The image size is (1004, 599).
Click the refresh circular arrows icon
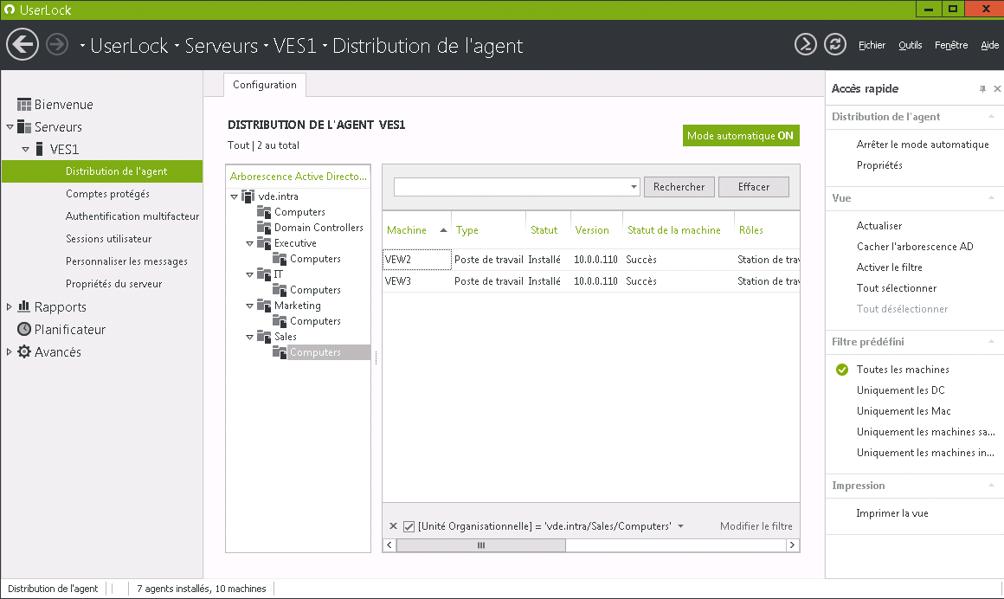pyautogui.click(x=835, y=44)
